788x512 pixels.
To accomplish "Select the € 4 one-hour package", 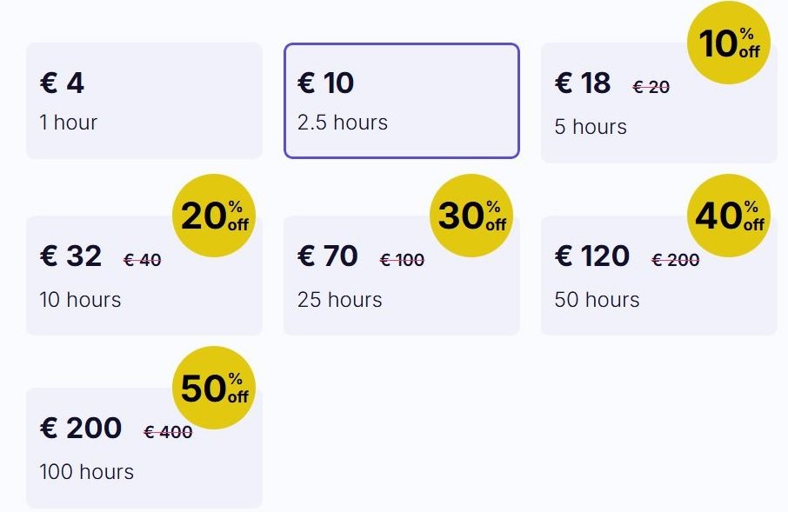I will pos(144,101).
